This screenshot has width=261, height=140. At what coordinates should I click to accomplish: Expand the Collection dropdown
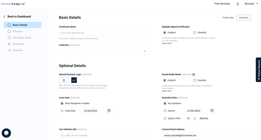tap(144, 51)
